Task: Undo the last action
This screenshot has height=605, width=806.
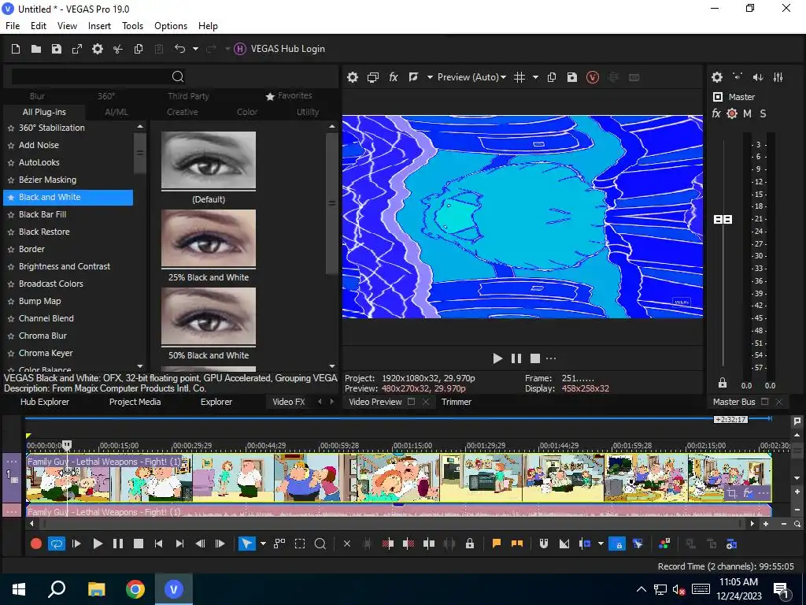Action: point(179,49)
